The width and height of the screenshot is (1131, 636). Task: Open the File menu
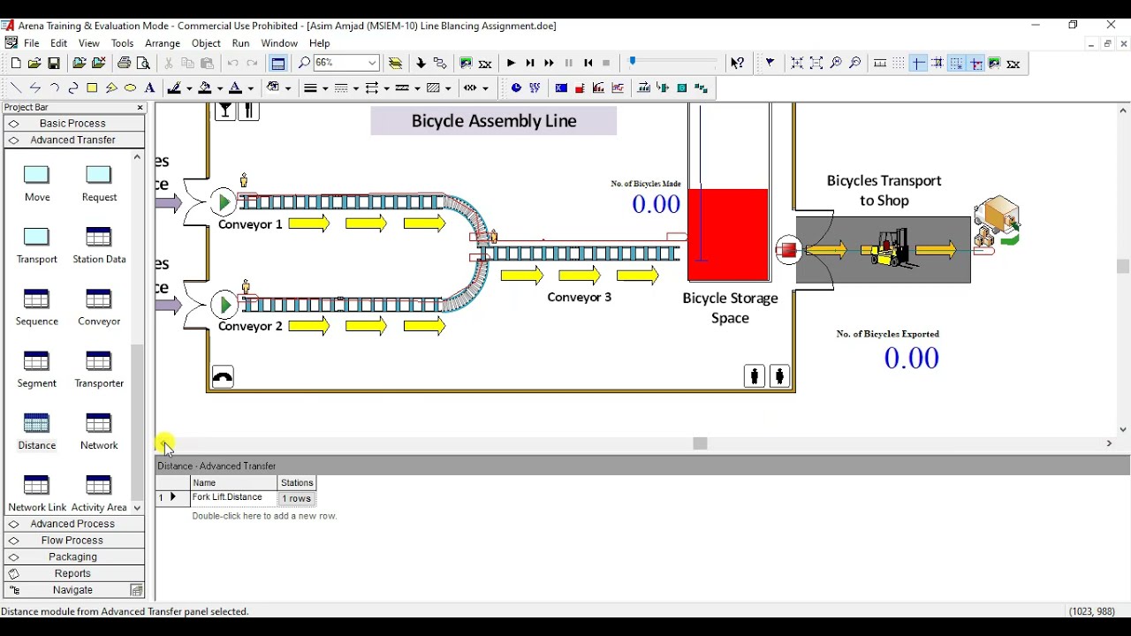click(32, 43)
